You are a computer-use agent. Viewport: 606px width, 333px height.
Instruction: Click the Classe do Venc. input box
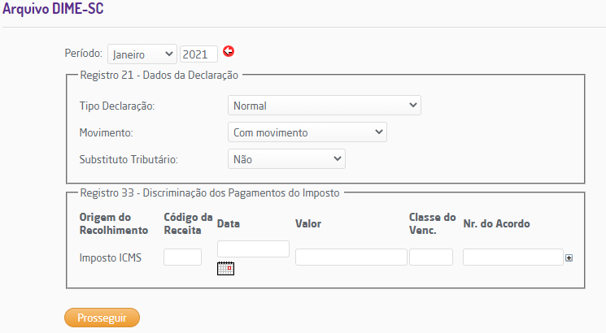coord(430,257)
